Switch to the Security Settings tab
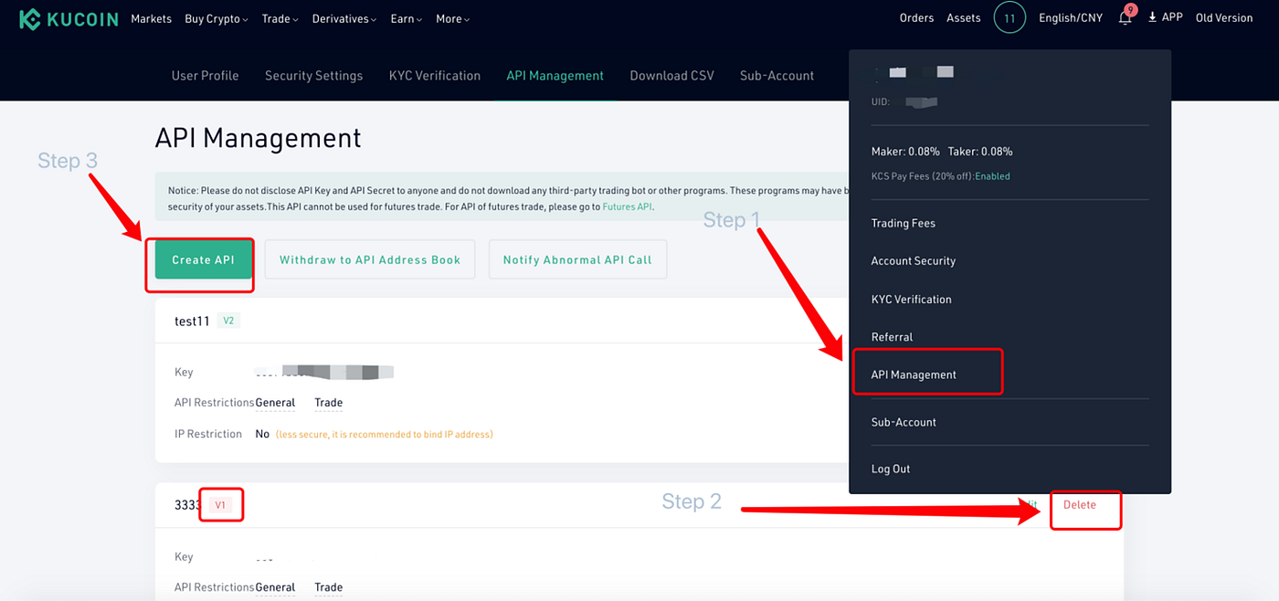Viewport: 1279px width, 601px height. click(313, 75)
